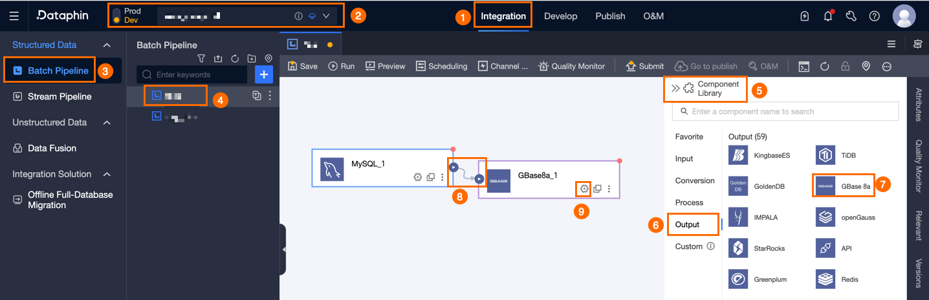Click the layout alignment icon at top right
Image resolution: width=929 pixels, height=300 pixels.
click(x=917, y=44)
